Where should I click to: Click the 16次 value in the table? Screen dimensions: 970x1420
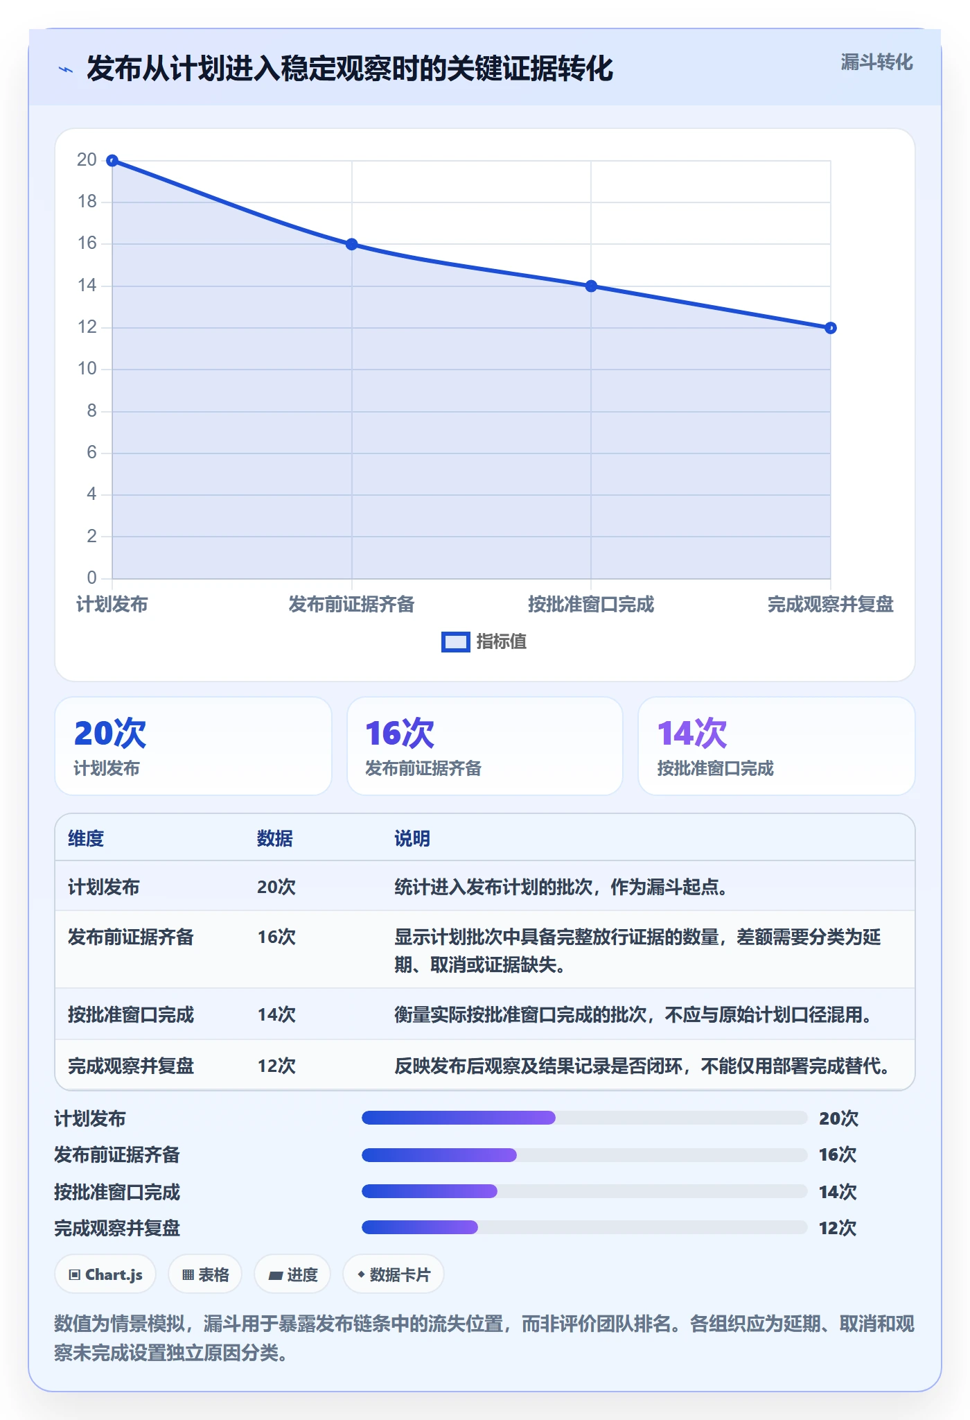(x=276, y=937)
